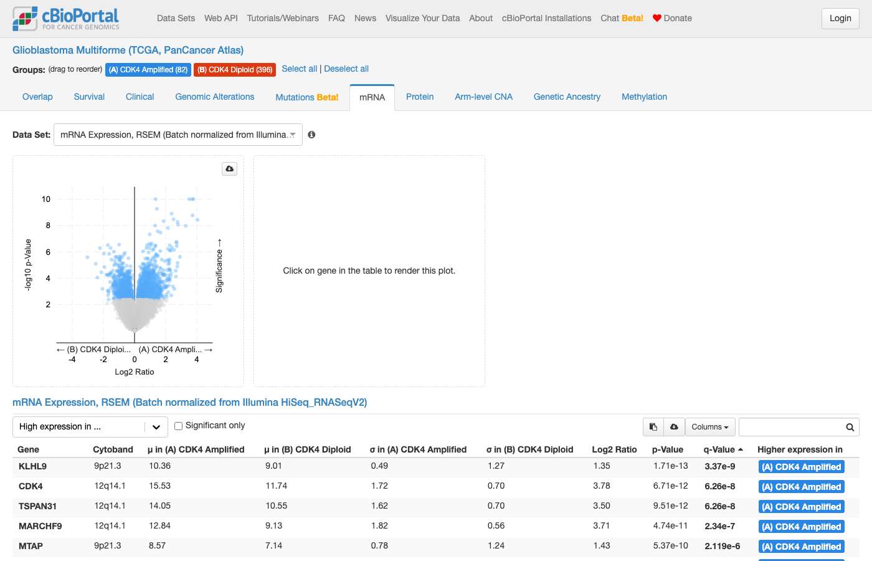This screenshot has height=561, width=872.
Task: Click the Donate heart icon
Action: tap(656, 18)
